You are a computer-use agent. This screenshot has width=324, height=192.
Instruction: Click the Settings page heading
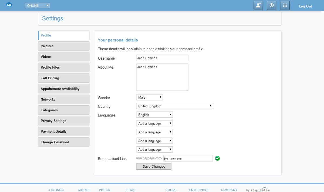[53, 18]
